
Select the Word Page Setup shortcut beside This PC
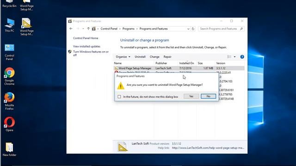[27, 27]
